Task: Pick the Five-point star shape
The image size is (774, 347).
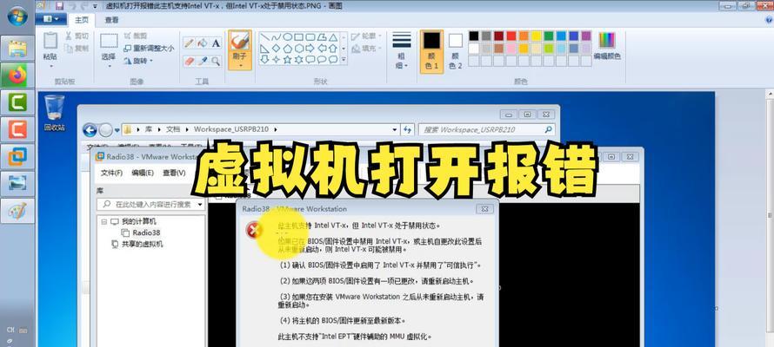Action: tap(287, 60)
